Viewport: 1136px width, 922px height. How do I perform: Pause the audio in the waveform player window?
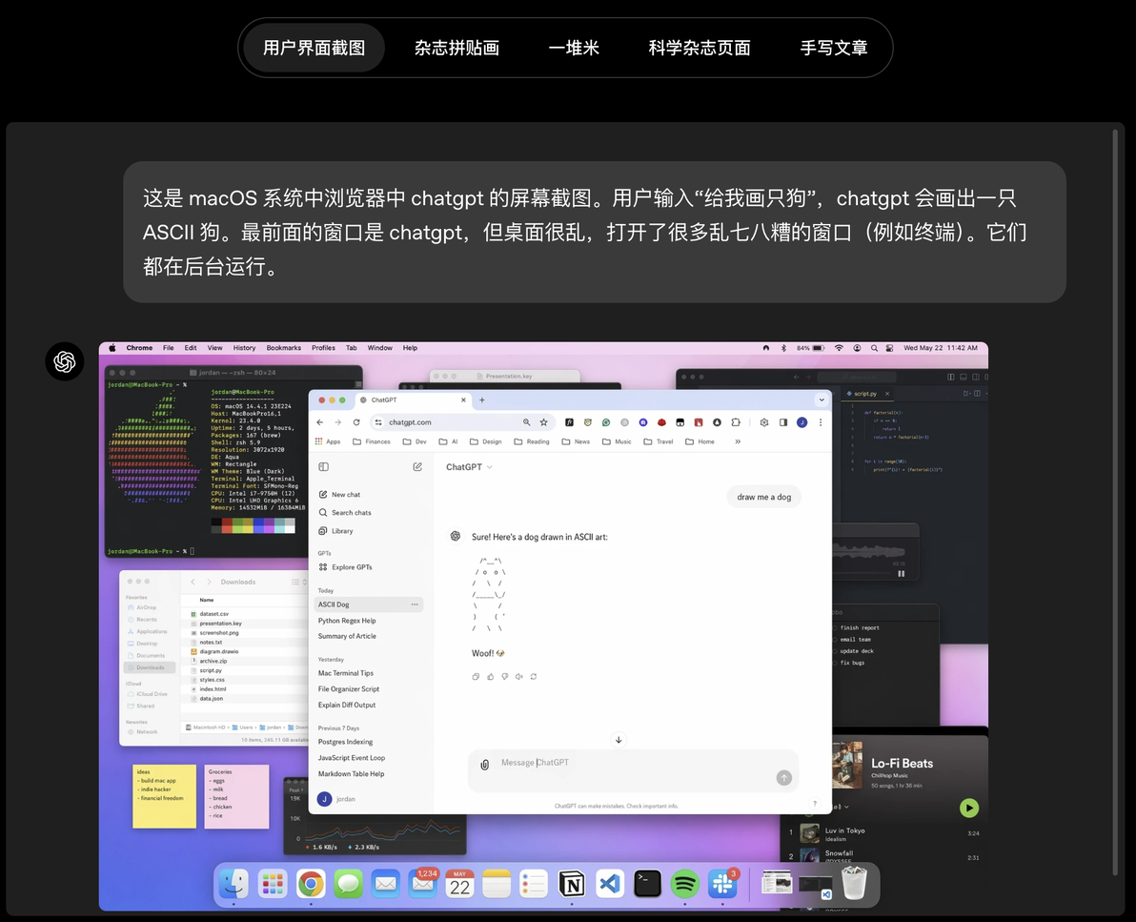point(902,573)
